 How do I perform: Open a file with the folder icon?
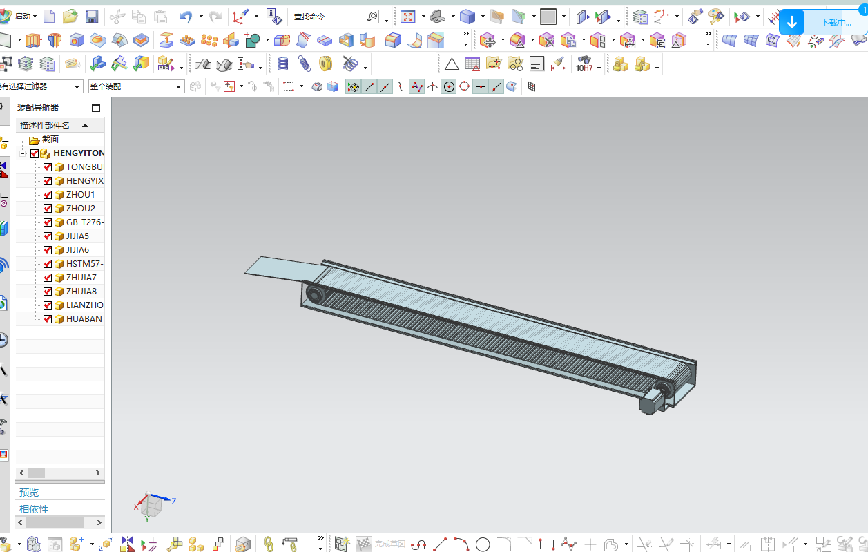click(x=70, y=16)
